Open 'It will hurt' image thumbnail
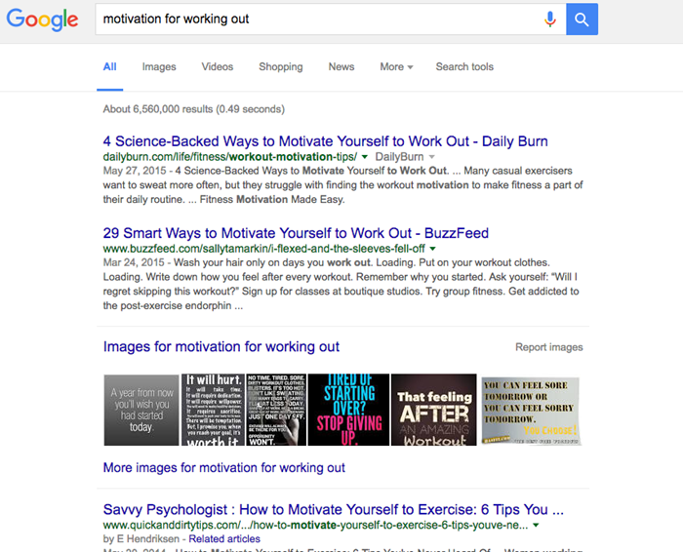The width and height of the screenshot is (683, 552). (213, 410)
